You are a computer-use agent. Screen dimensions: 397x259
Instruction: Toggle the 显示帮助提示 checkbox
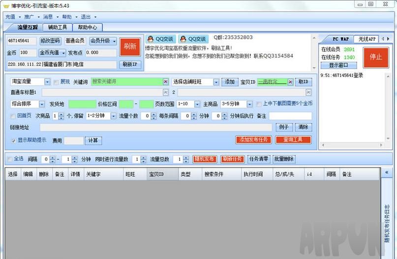(x=14, y=140)
